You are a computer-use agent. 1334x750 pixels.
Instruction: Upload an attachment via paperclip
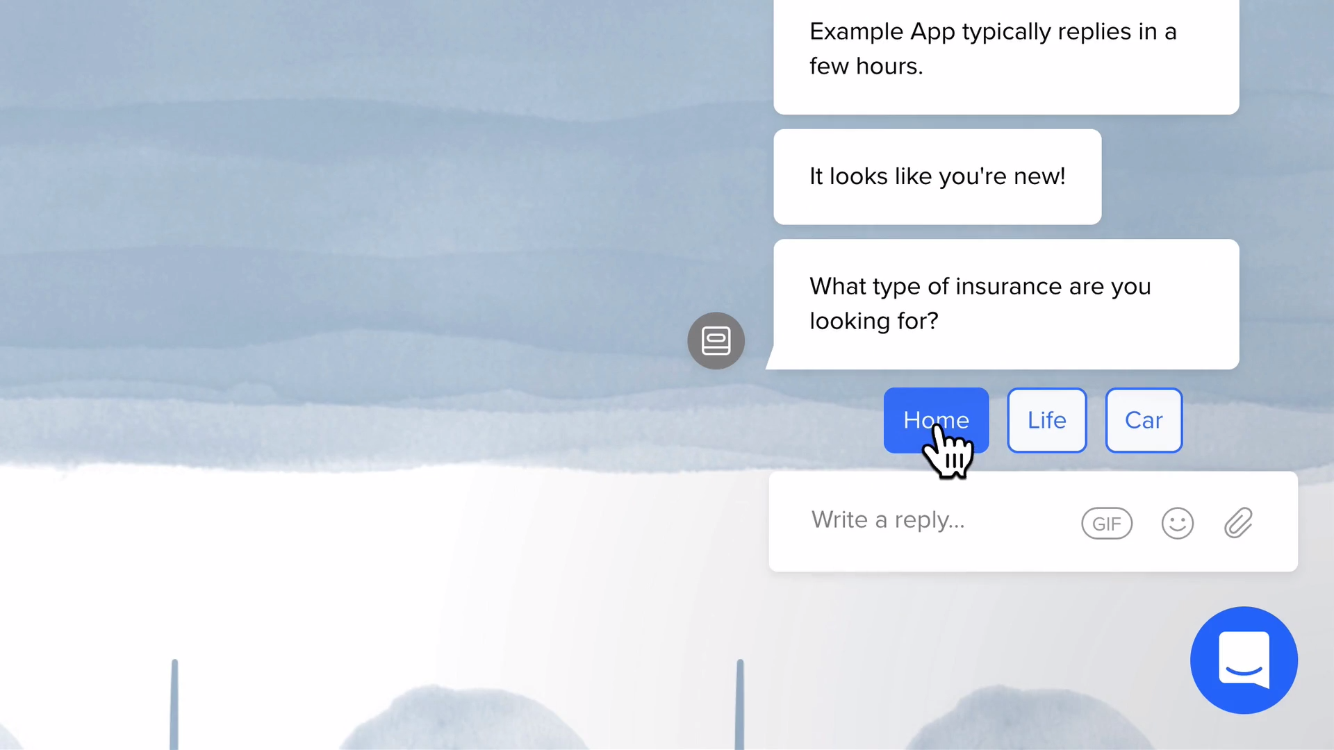(1238, 523)
